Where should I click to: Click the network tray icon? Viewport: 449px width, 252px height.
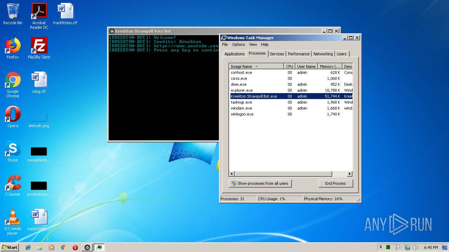[x=407, y=247]
